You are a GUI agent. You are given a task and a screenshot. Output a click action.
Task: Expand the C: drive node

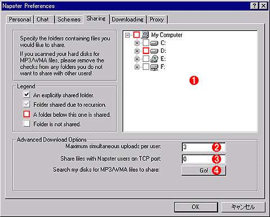coord(137,43)
